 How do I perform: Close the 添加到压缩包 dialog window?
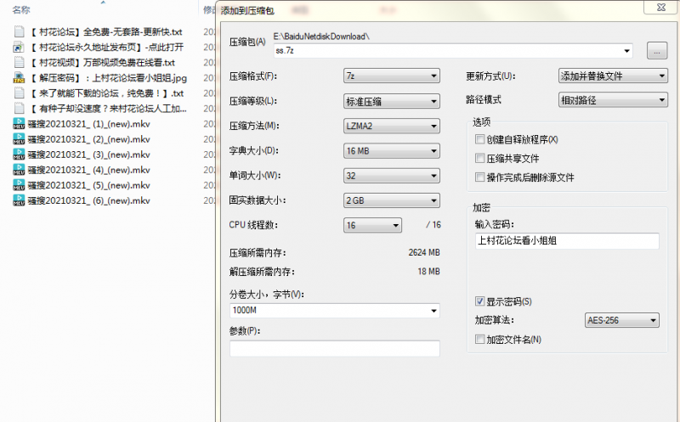(x=654, y=7)
